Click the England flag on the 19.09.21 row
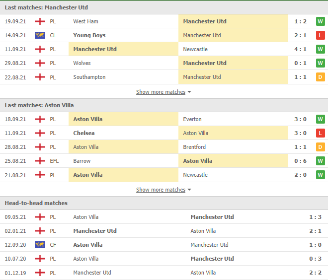Screen dimensions: 328x280 click(40, 21)
